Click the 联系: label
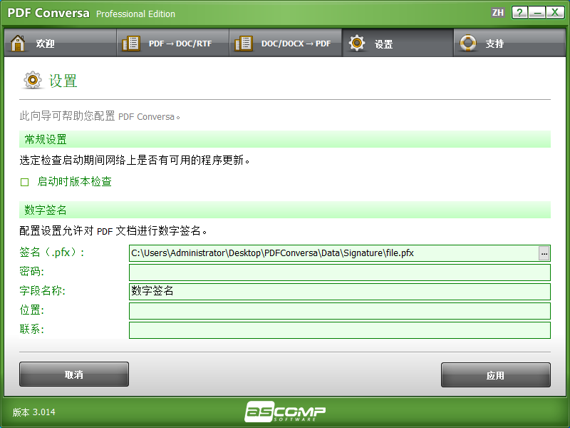 (31, 330)
